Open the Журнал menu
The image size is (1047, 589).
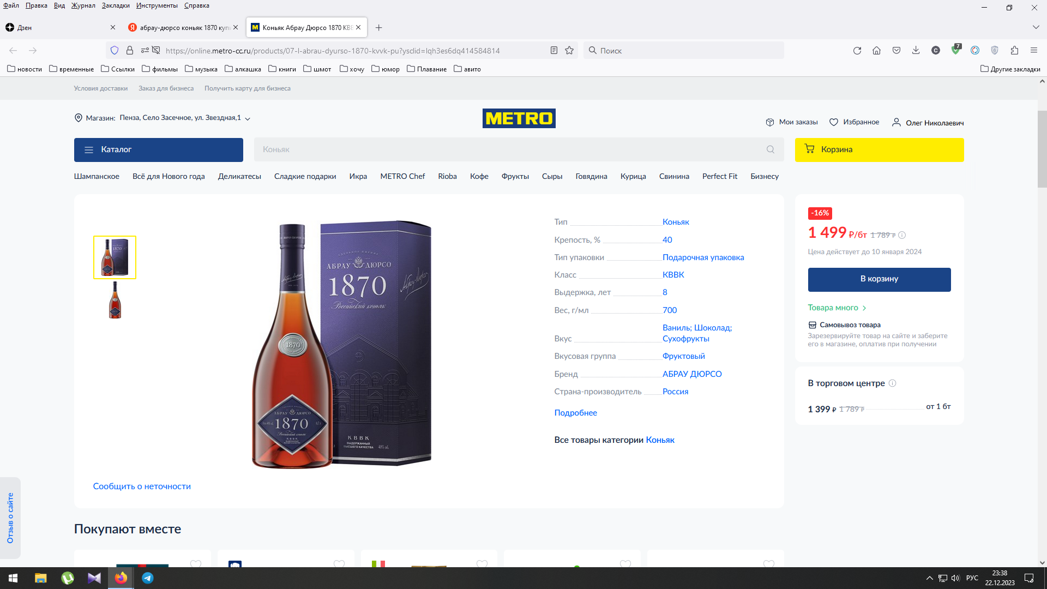coord(83,5)
